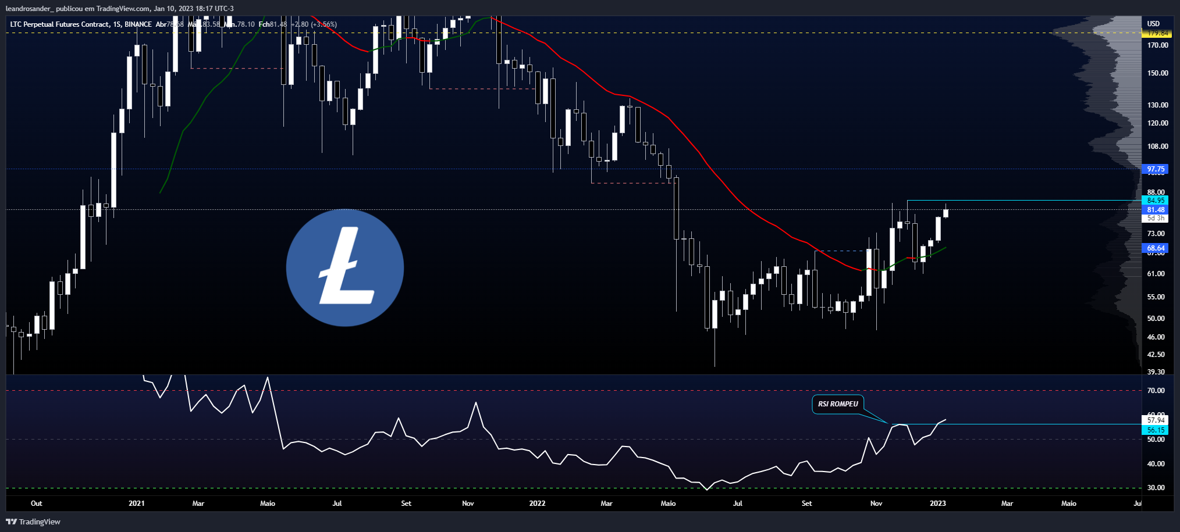Click the 2022 label on the time axis
Viewport: 1180px width, 532px height.
(x=537, y=504)
